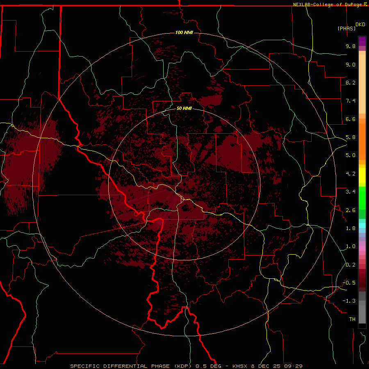The width and height of the screenshot is (369, 369).
Task: Click the -1.3 value on the color scale
Action: (349, 301)
